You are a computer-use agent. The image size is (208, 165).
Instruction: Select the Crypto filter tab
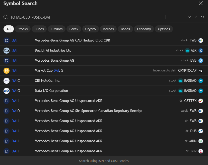pyautogui.click(x=90, y=29)
